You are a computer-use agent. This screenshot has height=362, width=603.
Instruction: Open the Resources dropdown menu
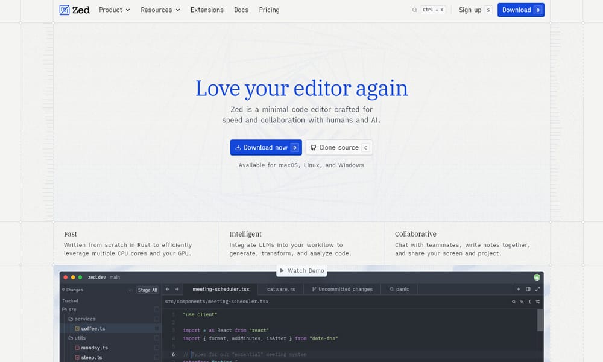[x=159, y=10]
